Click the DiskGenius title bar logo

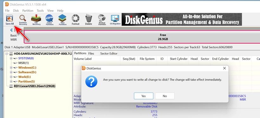coord(7,4)
